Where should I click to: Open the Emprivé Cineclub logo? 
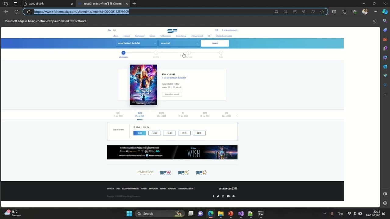pos(145,173)
